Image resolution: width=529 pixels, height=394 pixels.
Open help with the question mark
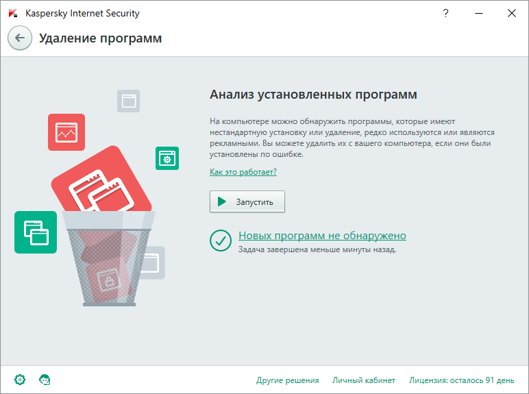point(445,13)
